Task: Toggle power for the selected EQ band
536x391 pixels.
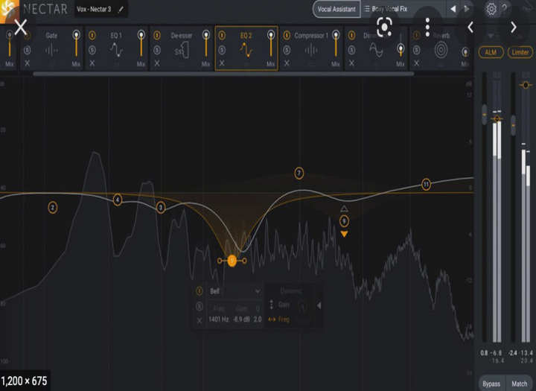Action: (x=200, y=291)
